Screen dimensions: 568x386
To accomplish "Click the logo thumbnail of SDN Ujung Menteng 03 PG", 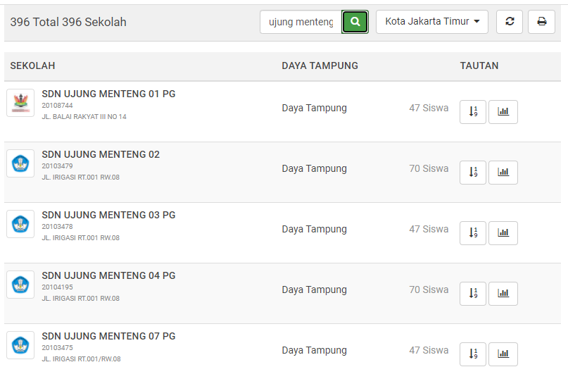I will point(20,224).
